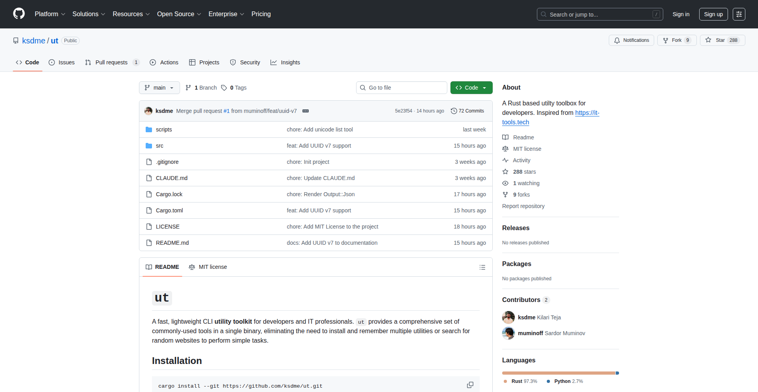Switch to the Projects tab
Screen dimensions: 758x392
(x=204, y=62)
